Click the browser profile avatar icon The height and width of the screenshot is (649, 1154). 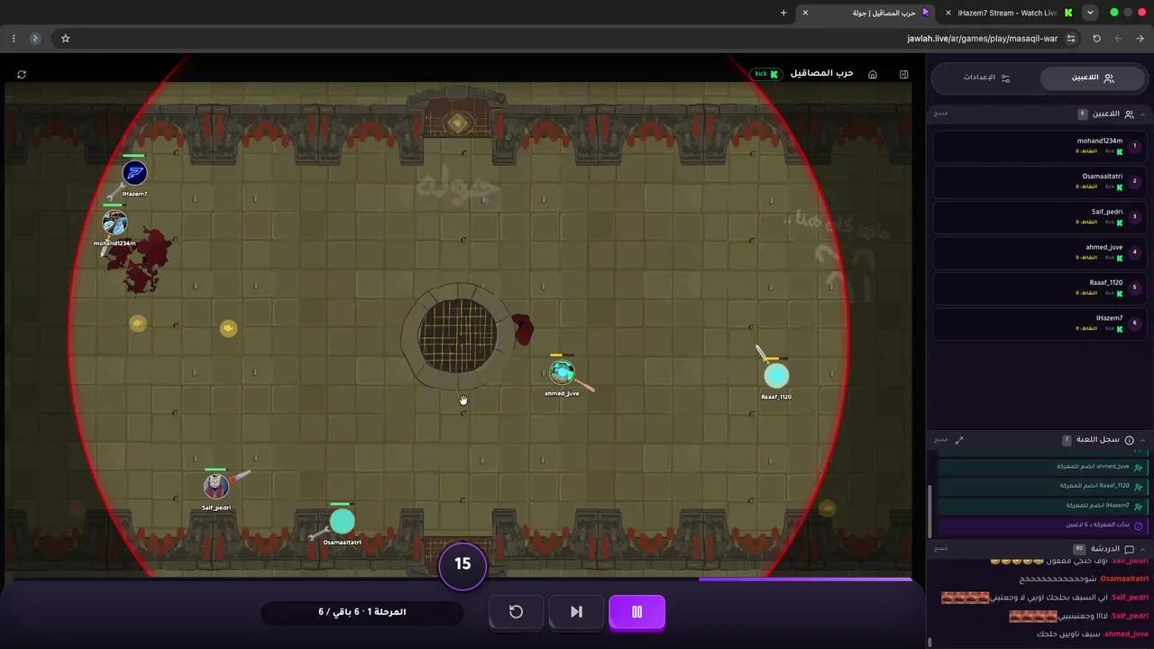[x=35, y=39]
